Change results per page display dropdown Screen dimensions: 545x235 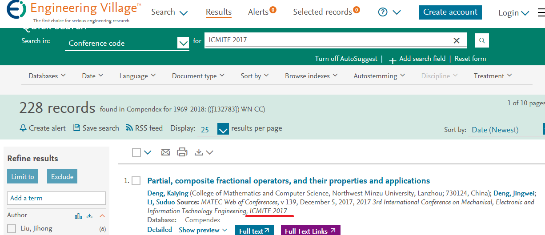[x=223, y=129]
